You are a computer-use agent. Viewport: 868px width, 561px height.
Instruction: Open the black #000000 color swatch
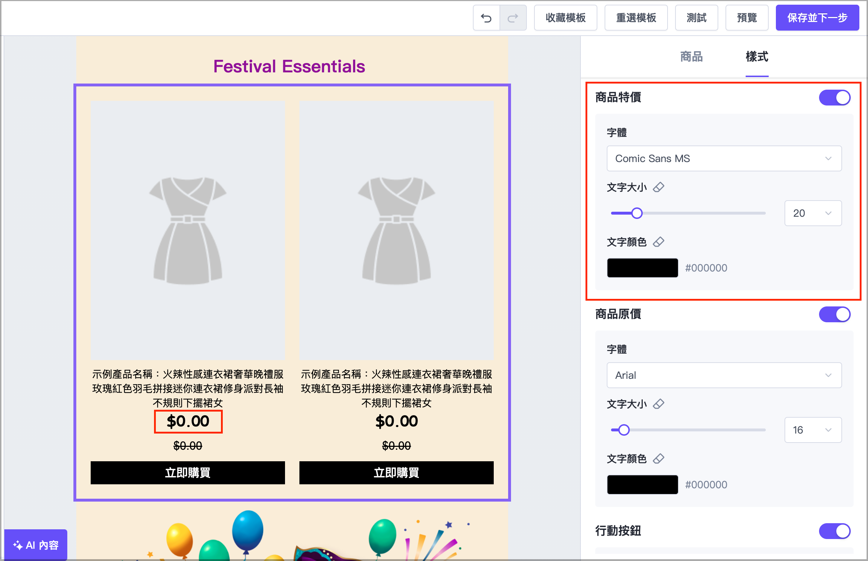tap(642, 268)
